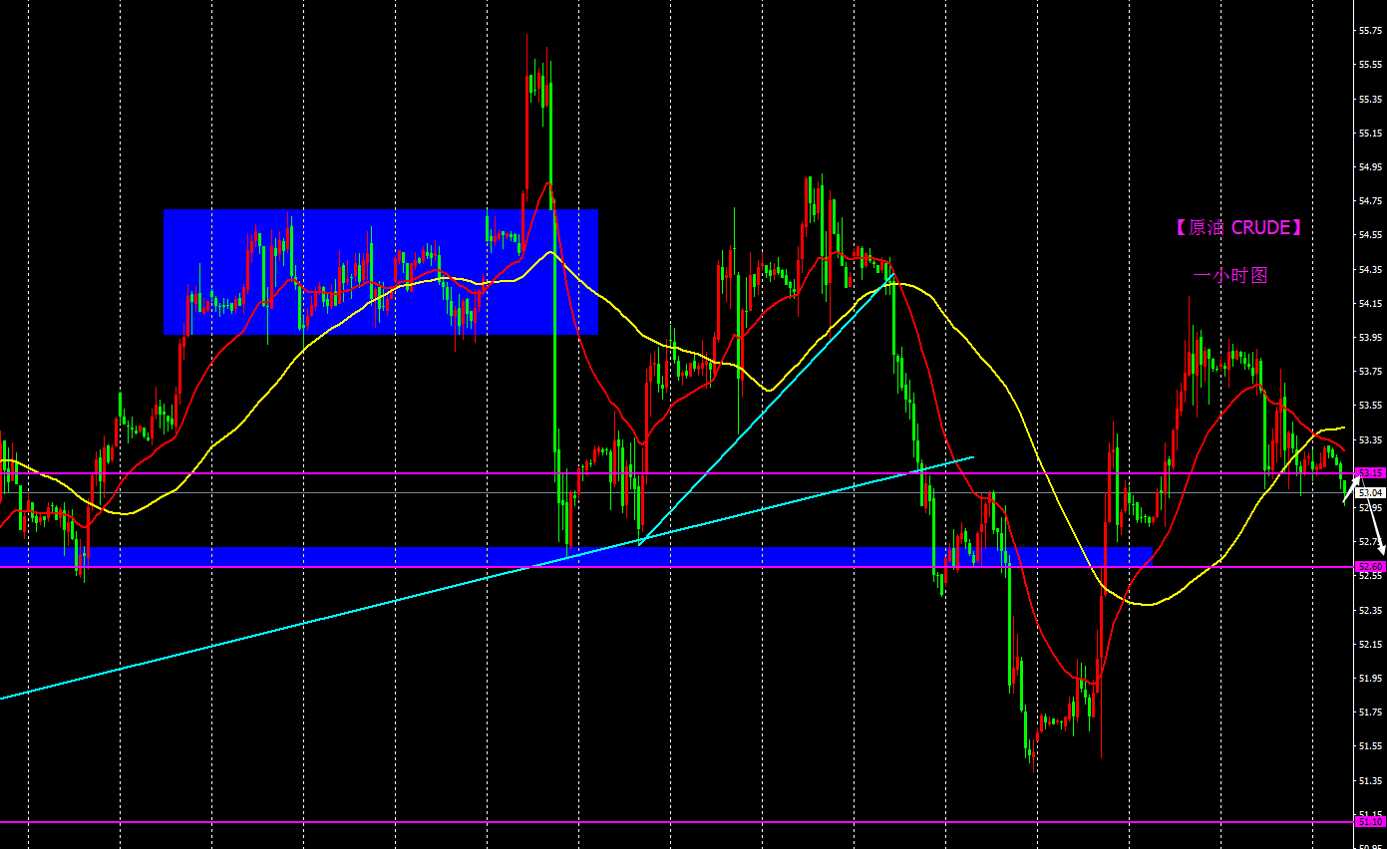Click the 53.75 price axis label
The width and height of the screenshot is (1387, 849).
coord(1370,372)
